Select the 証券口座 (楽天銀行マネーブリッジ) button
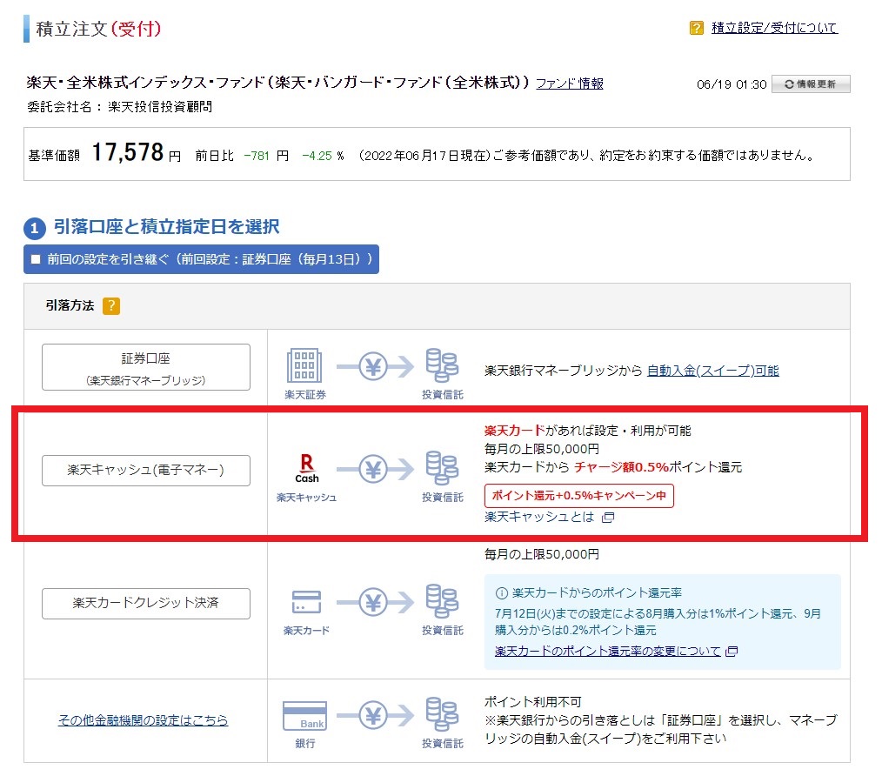Screen dimensions: 882x776 [145, 367]
